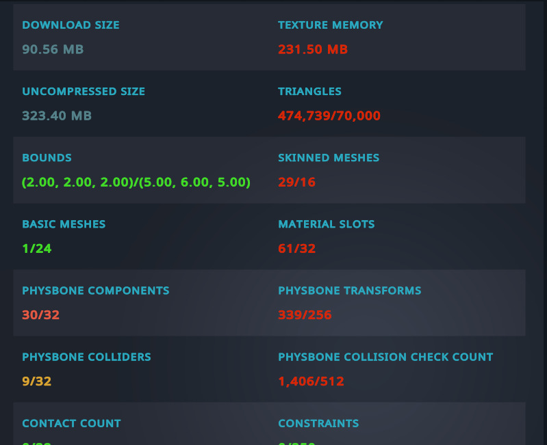The width and height of the screenshot is (547, 445).
Task: Click the PHYSBONE COLLIDERS label
Action: click(86, 357)
